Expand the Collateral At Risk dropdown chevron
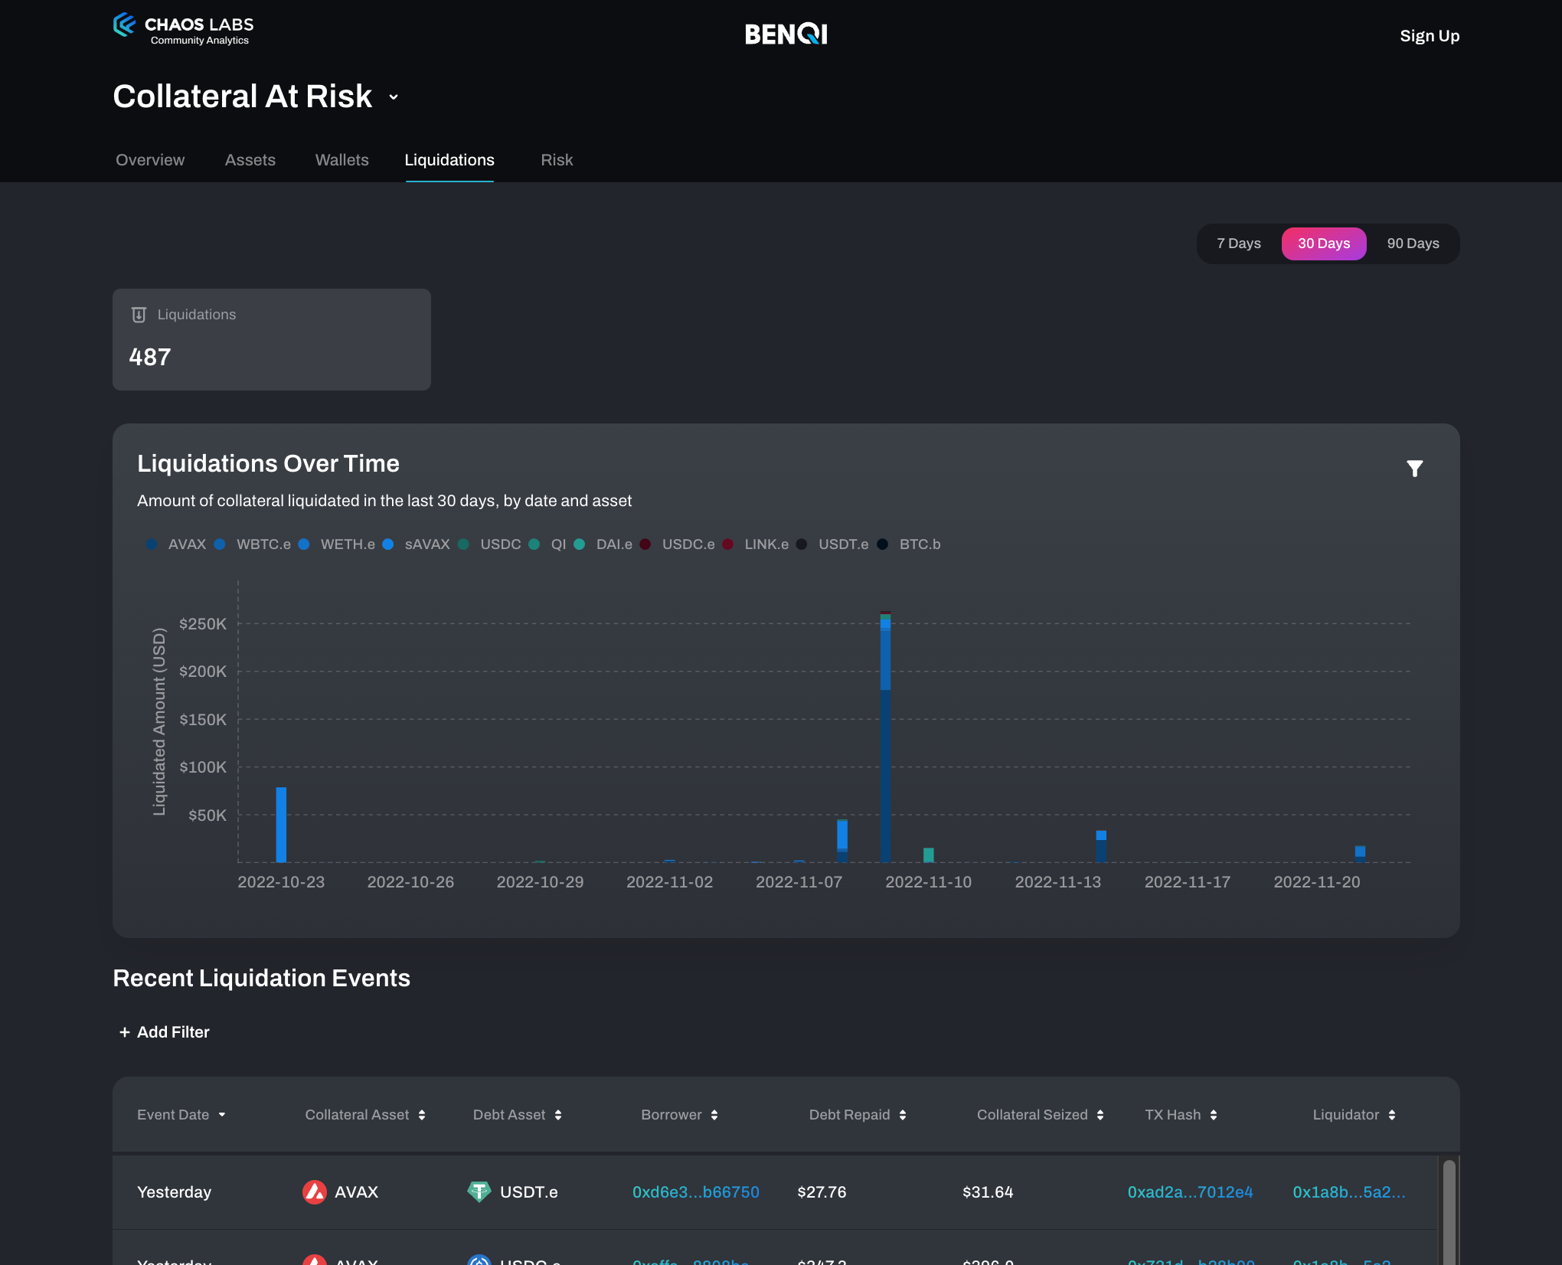The width and height of the screenshot is (1562, 1265). (394, 97)
